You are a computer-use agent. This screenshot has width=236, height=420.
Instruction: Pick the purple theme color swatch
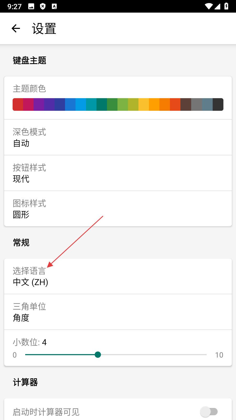coord(39,104)
